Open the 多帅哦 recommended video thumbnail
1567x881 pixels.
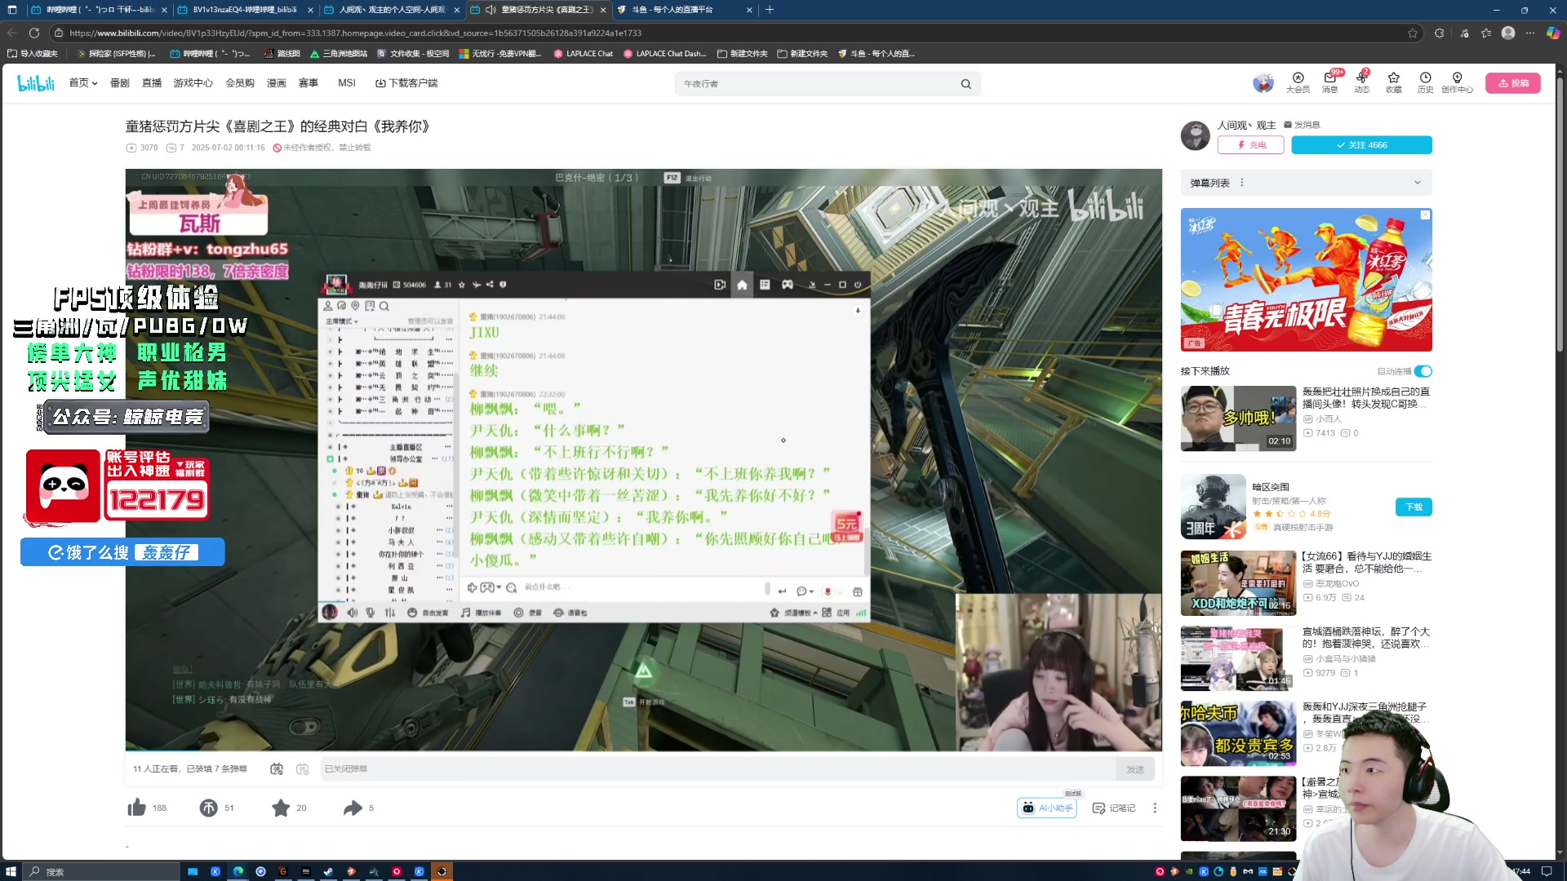1238,418
